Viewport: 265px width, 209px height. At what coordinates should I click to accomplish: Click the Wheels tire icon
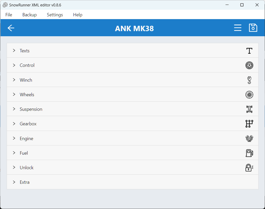(249, 95)
